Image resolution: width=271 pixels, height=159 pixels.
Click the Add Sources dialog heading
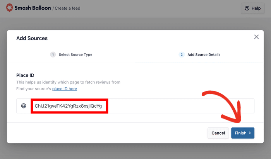click(32, 38)
